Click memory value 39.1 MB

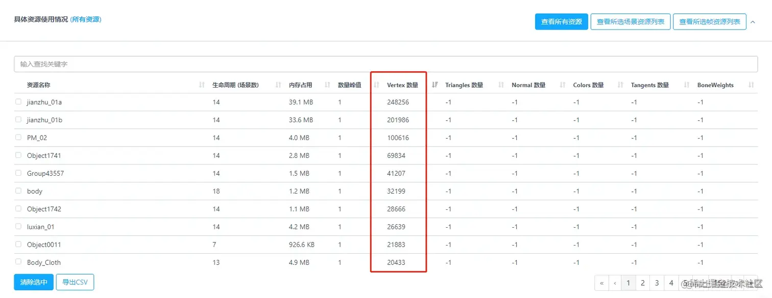click(301, 102)
